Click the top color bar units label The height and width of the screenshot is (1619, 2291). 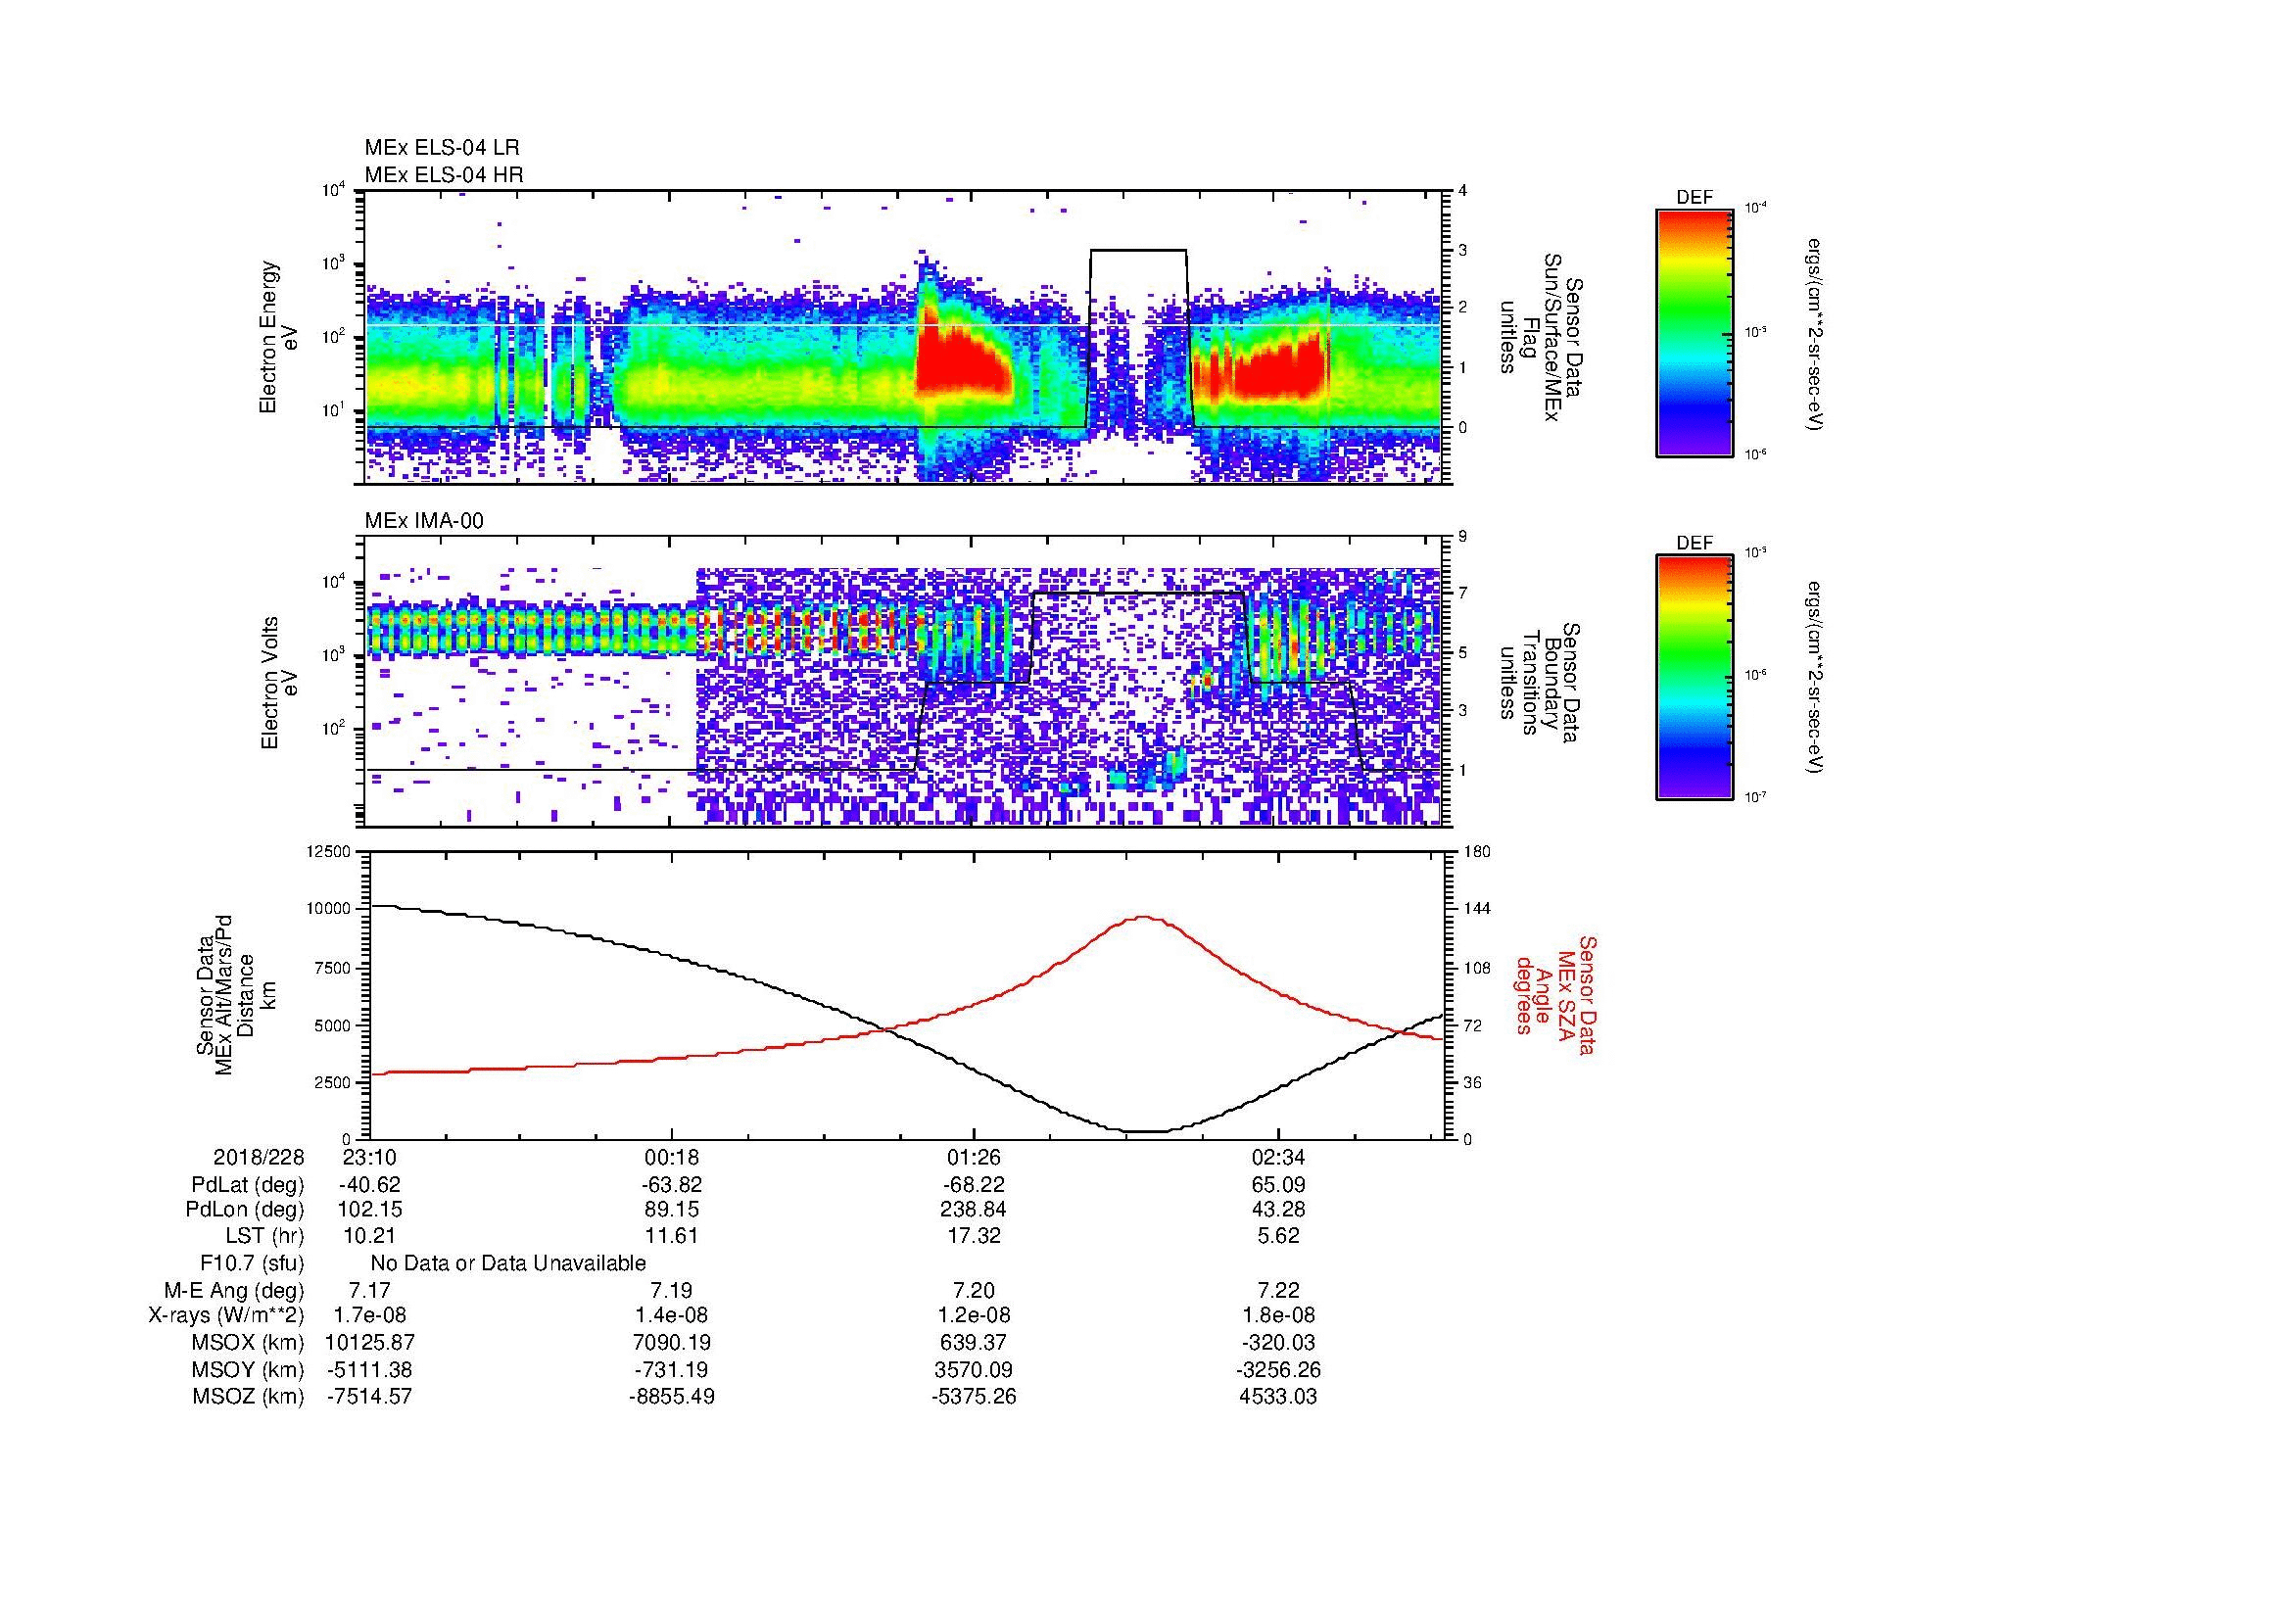(1816, 334)
